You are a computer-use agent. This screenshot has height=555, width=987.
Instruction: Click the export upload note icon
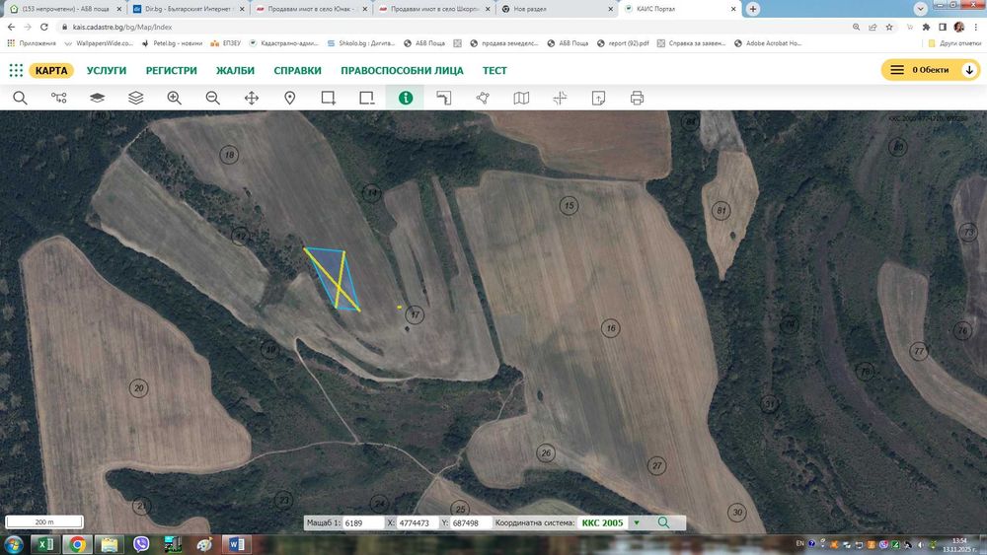[x=599, y=98]
